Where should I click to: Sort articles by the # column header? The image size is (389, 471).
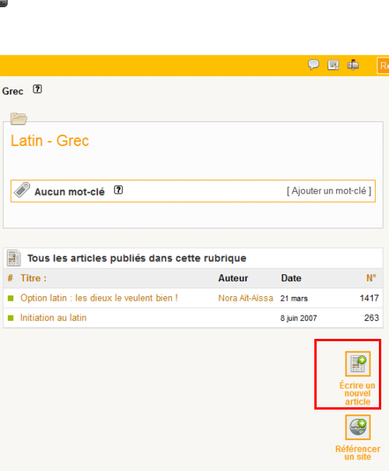coord(10,278)
